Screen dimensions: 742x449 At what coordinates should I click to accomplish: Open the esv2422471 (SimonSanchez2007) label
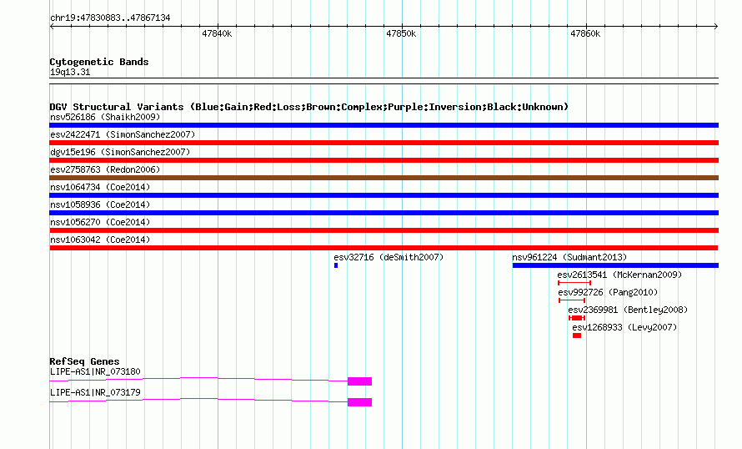point(123,134)
